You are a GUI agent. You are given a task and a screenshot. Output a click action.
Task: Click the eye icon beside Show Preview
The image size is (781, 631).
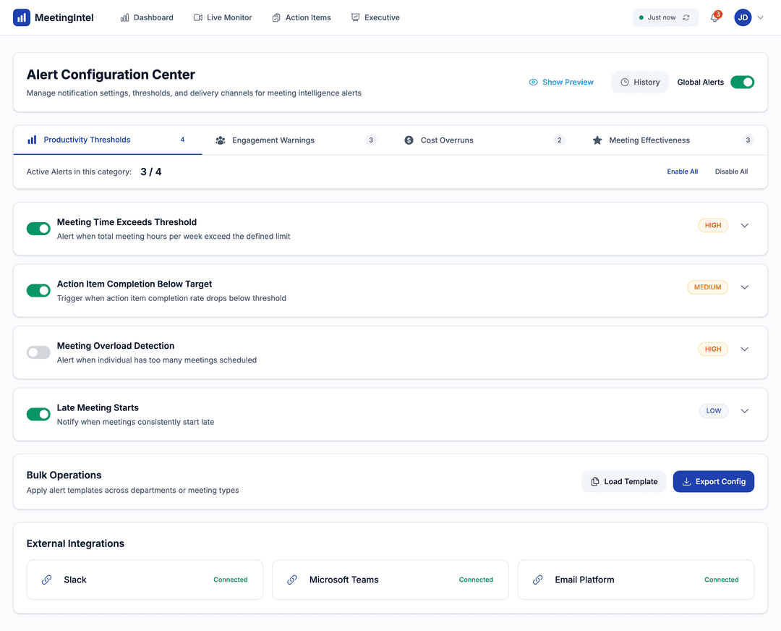point(534,82)
